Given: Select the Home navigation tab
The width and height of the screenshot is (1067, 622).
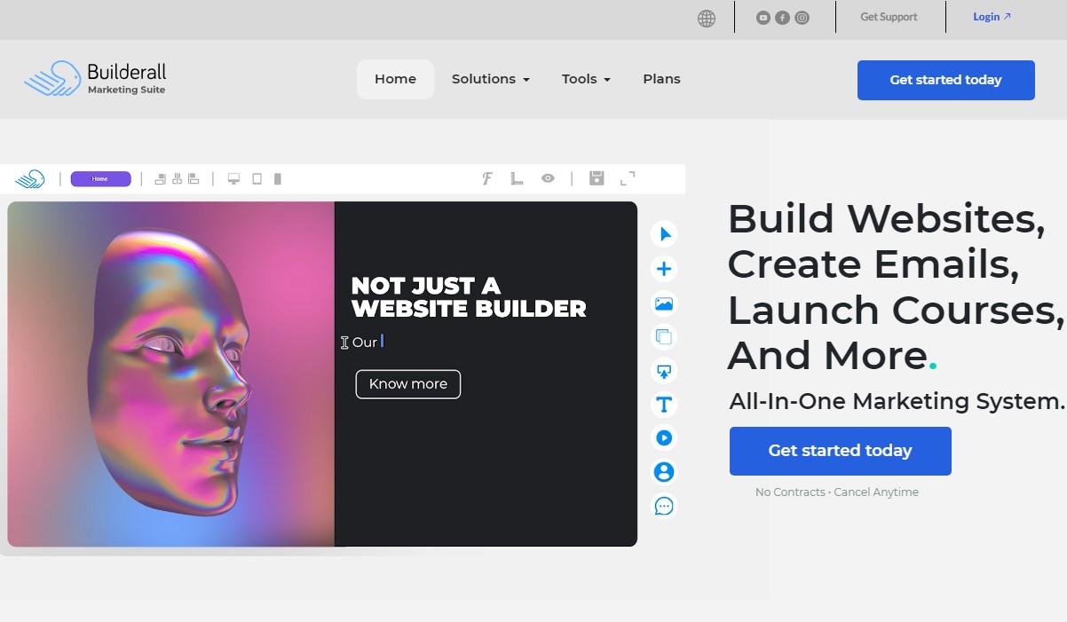Looking at the screenshot, I should click(x=395, y=79).
